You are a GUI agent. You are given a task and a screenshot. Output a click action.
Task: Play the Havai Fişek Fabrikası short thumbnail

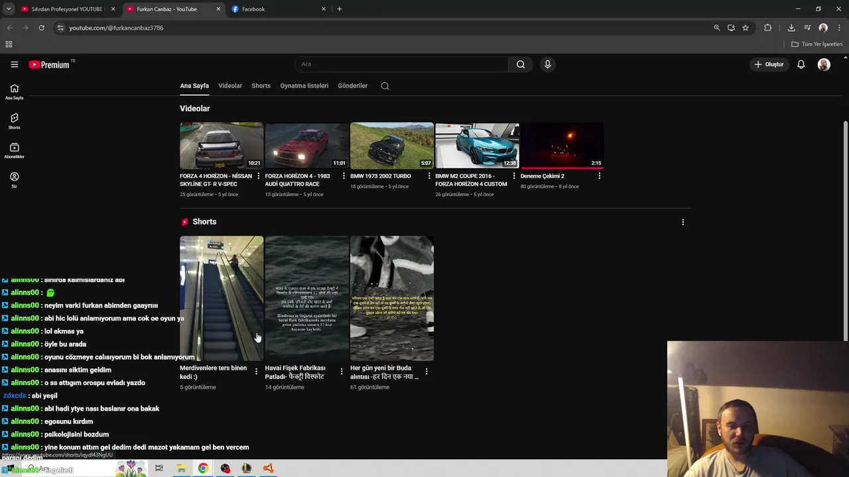pyautogui.click(x=306, y=298)
